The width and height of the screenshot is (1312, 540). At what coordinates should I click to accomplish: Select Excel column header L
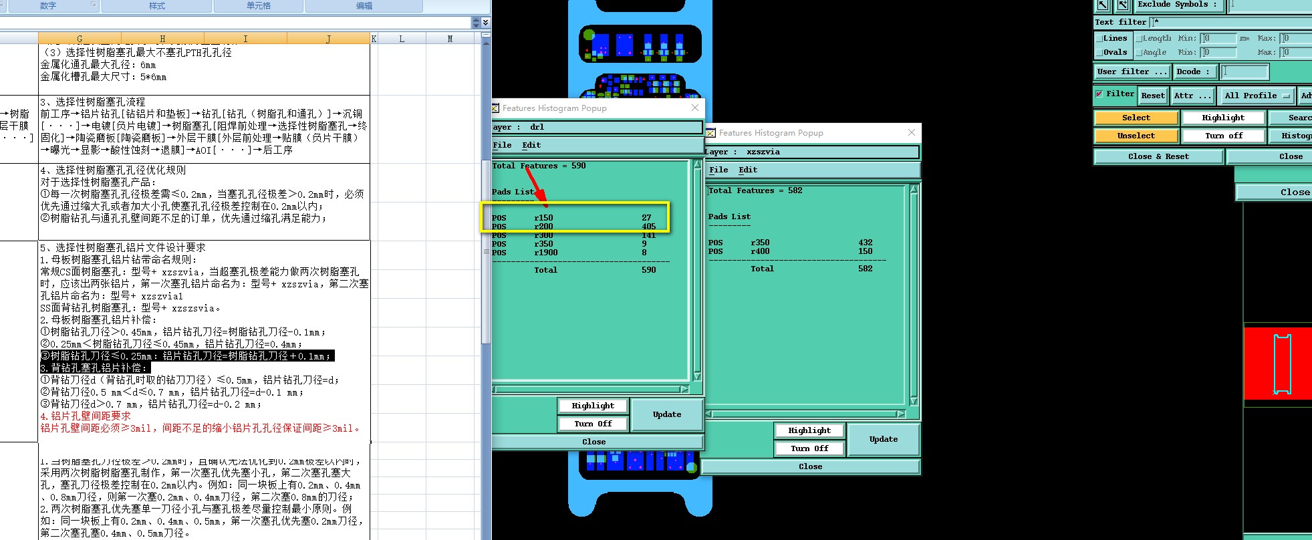pos(402,39)
